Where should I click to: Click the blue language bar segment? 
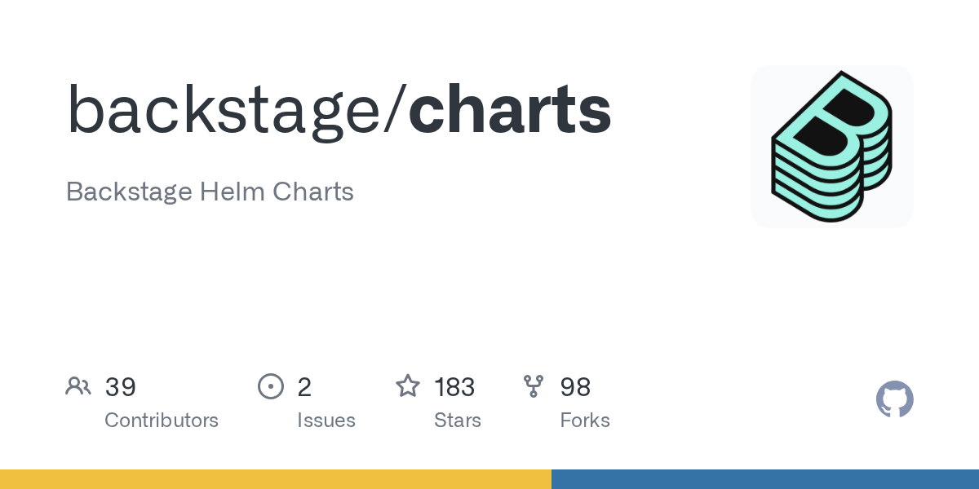[x=765, y=479]
